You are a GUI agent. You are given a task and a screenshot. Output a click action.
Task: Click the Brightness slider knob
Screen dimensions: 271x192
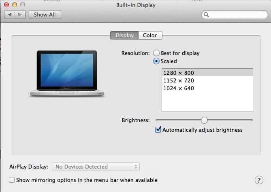pyautogui.click(x=204, y=120)
